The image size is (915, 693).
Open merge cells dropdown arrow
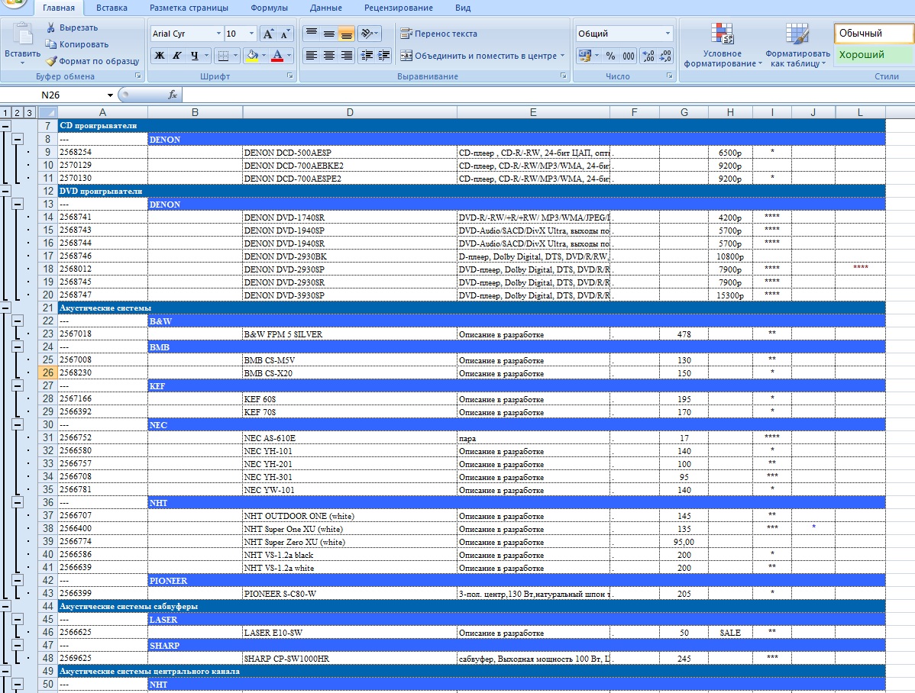pos(563,56)
